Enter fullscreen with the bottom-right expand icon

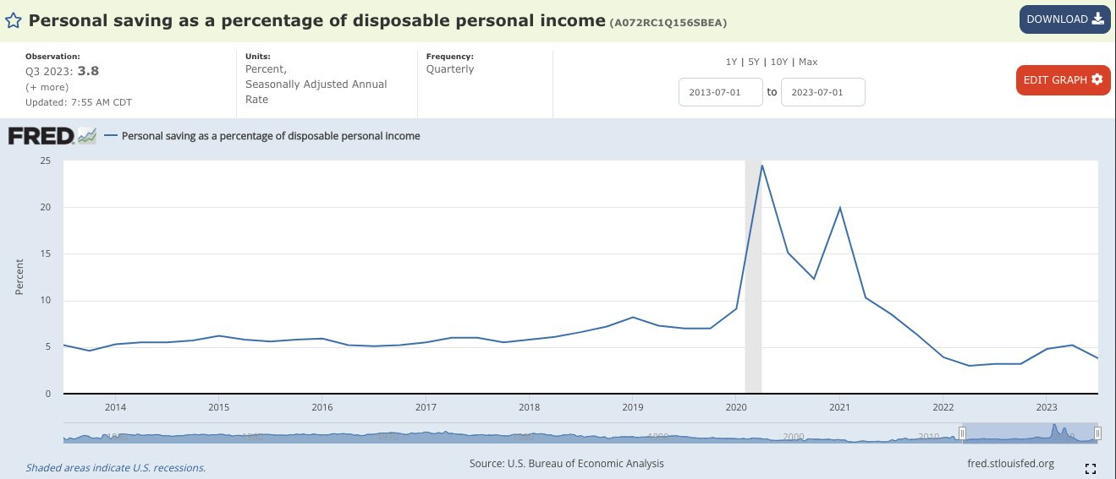tap(1091, 468)
